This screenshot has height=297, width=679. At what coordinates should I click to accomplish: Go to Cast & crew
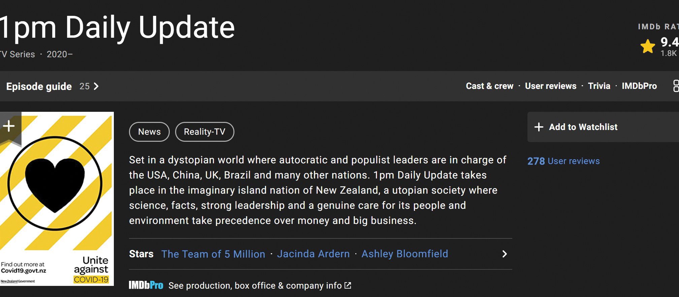[489, 86]
